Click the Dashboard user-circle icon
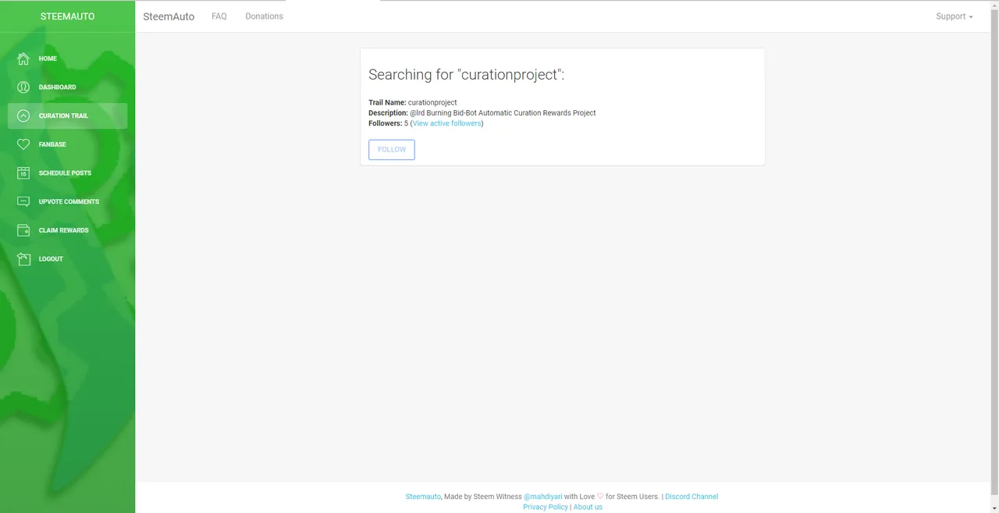This screenshot has width=999, height=513. (23, 87)
